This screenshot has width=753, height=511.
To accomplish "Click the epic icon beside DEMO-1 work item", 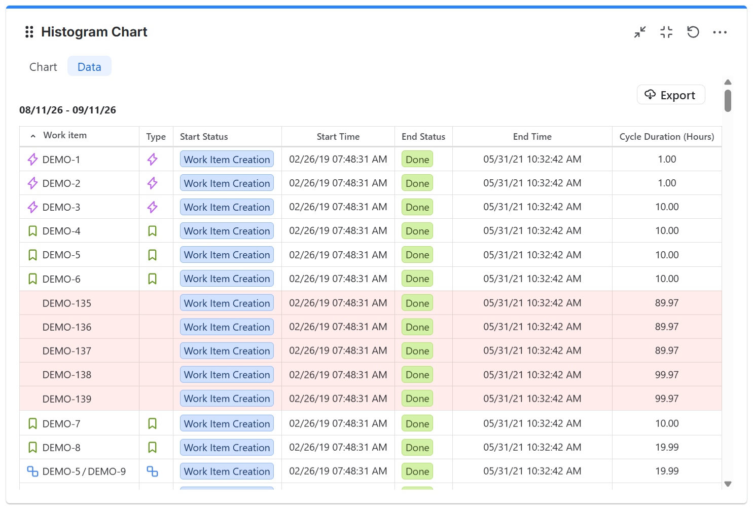I will [32, 160].
